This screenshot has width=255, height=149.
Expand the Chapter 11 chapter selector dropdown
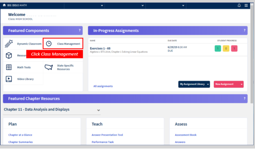pos(98,110)
